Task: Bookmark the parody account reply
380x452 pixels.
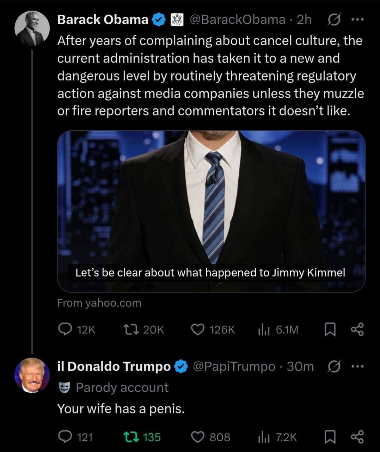Action: 329,437
